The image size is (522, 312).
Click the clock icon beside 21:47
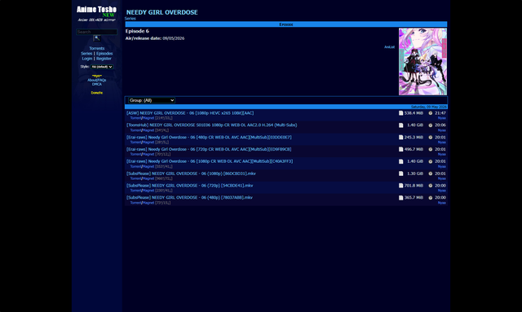point(431,113)
